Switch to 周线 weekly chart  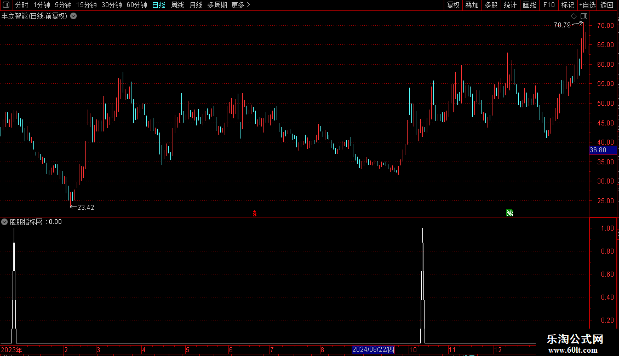click(x=177, y=5)
